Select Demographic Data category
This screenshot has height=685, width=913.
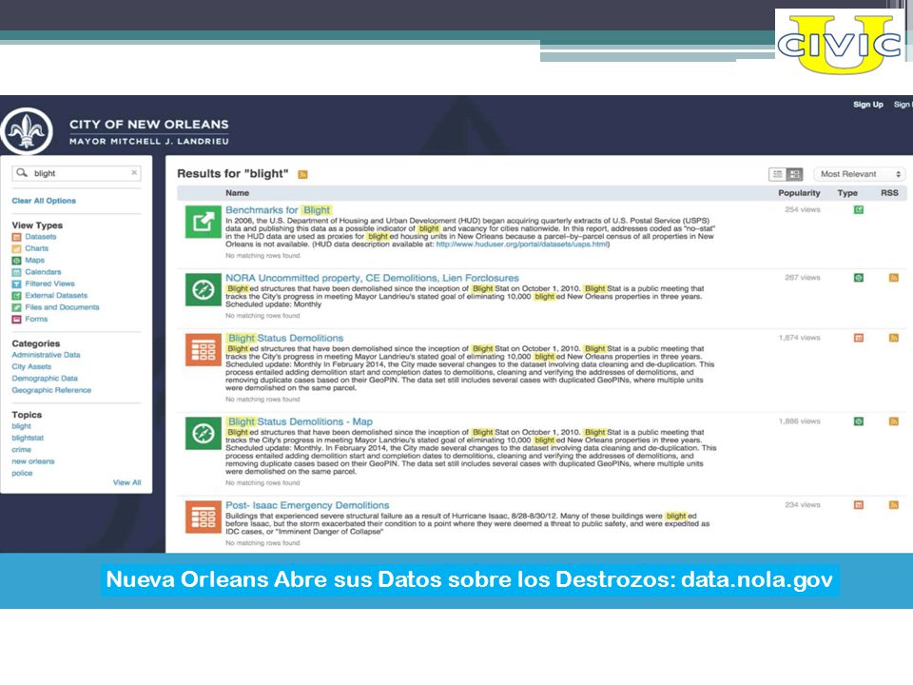click(45, 378)
